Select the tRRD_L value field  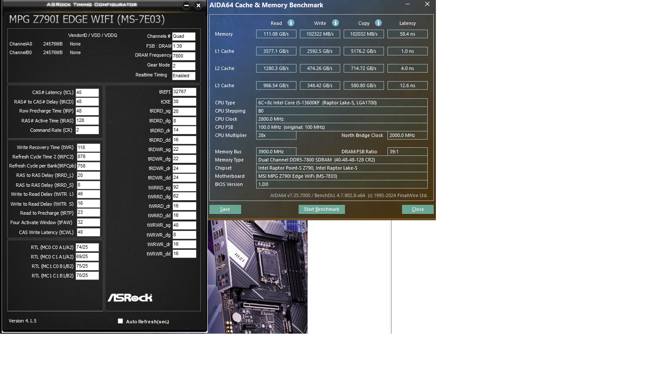(88, 176)
